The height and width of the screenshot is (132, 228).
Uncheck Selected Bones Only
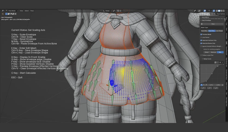pos(201,43)
